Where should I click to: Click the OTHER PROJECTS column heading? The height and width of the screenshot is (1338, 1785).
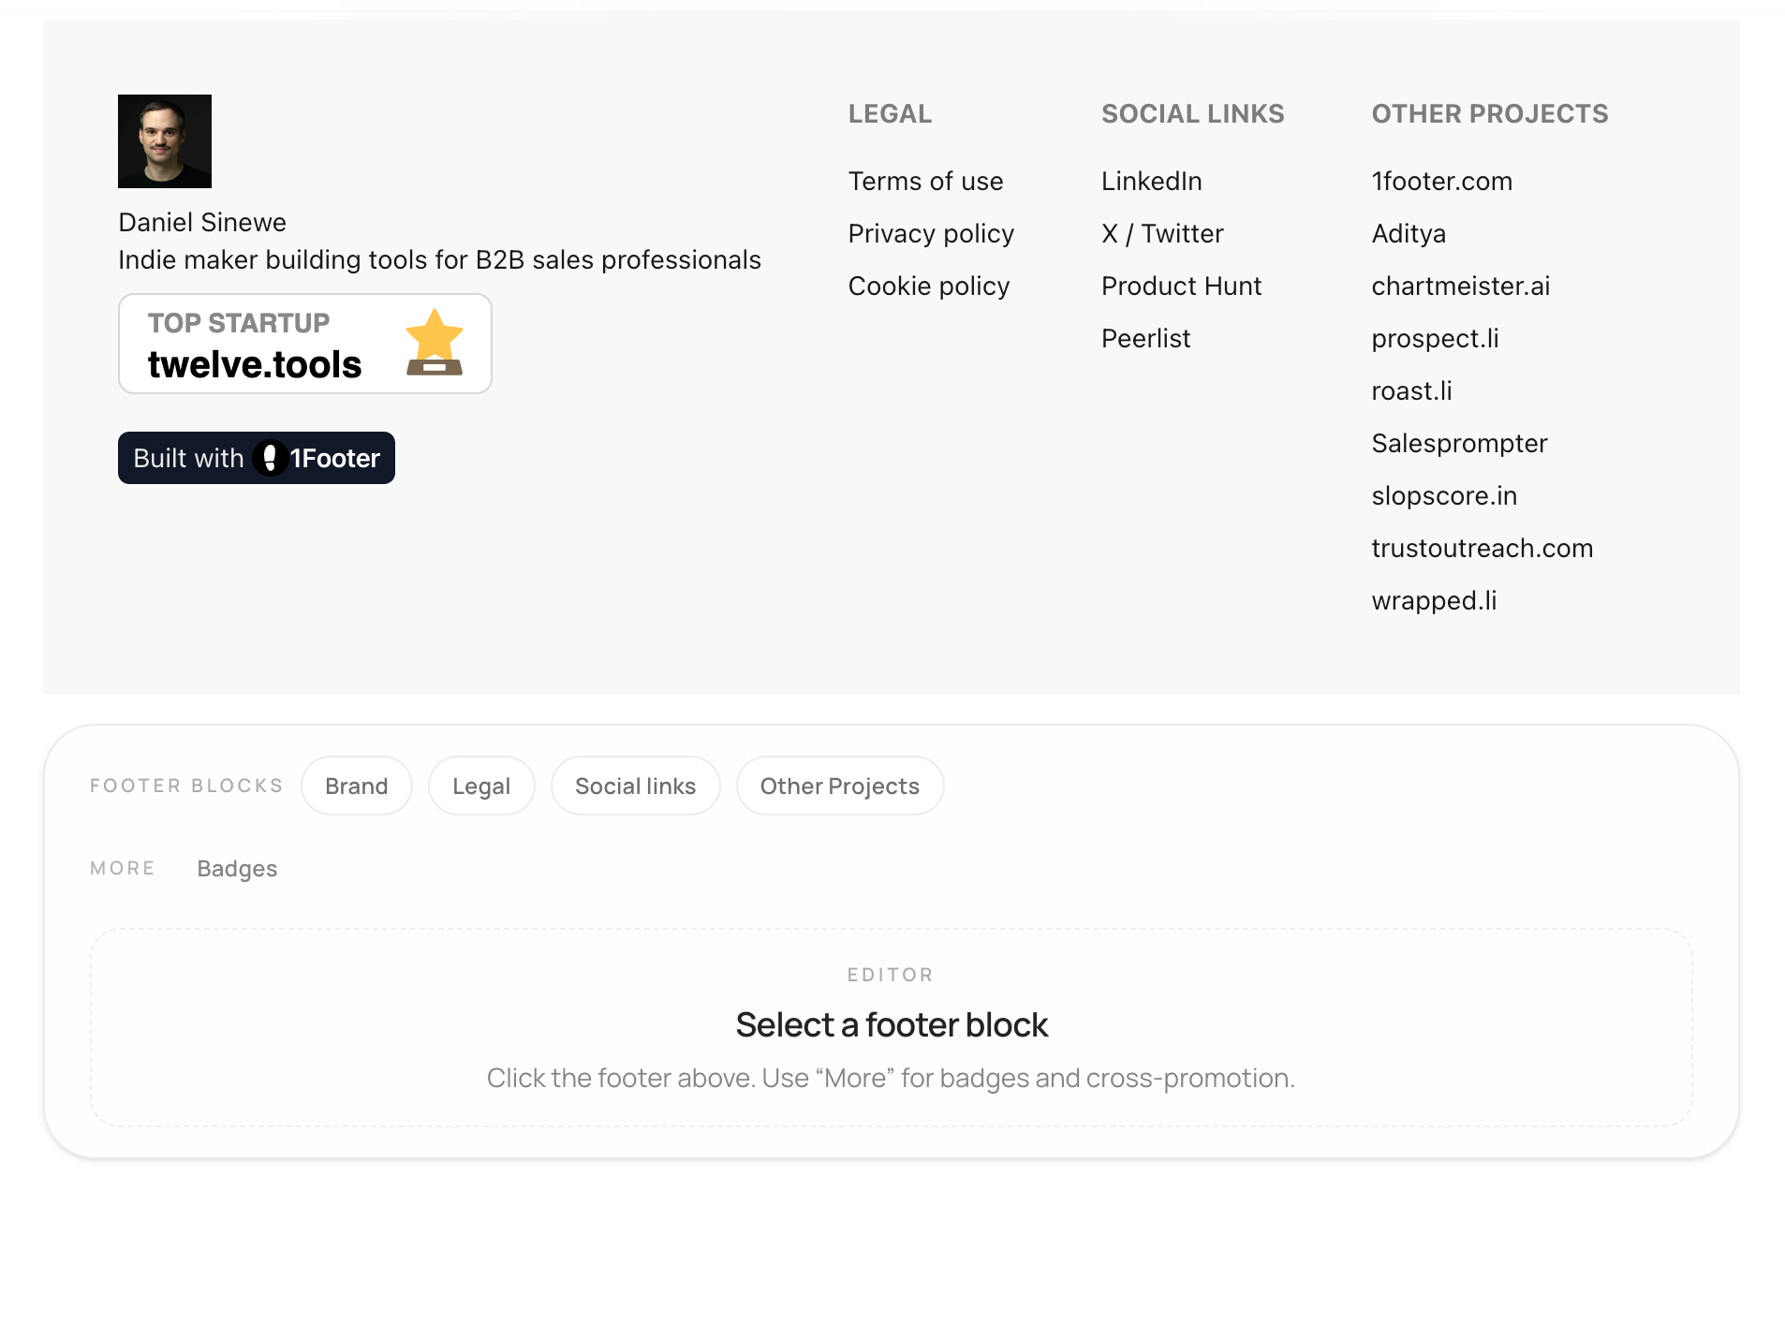click(1490, 114)
